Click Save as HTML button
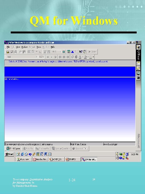Viewport: 145px width, 194px height. (80, 148)
